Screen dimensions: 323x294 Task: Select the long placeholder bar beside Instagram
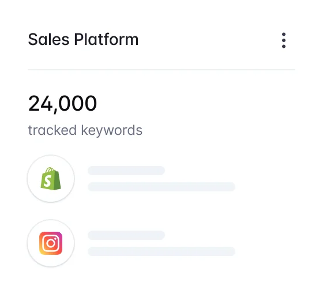coord(161,251)
